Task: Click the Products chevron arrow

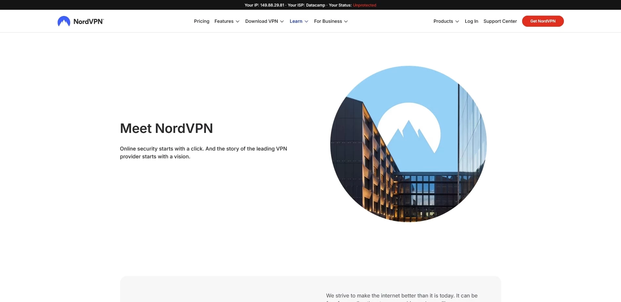Action: click(457, 21)
